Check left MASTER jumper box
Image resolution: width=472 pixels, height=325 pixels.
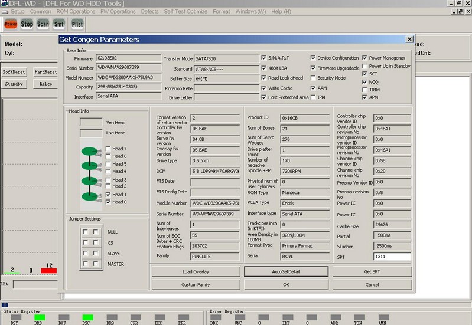pyautogui.click(x=86, y=264)
